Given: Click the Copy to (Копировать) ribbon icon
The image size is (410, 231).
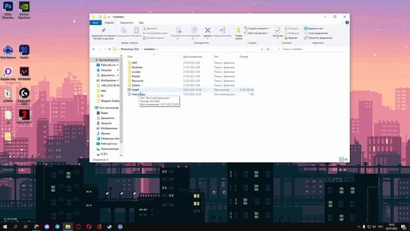Looking at the screenshot, I should pos(193,30).
